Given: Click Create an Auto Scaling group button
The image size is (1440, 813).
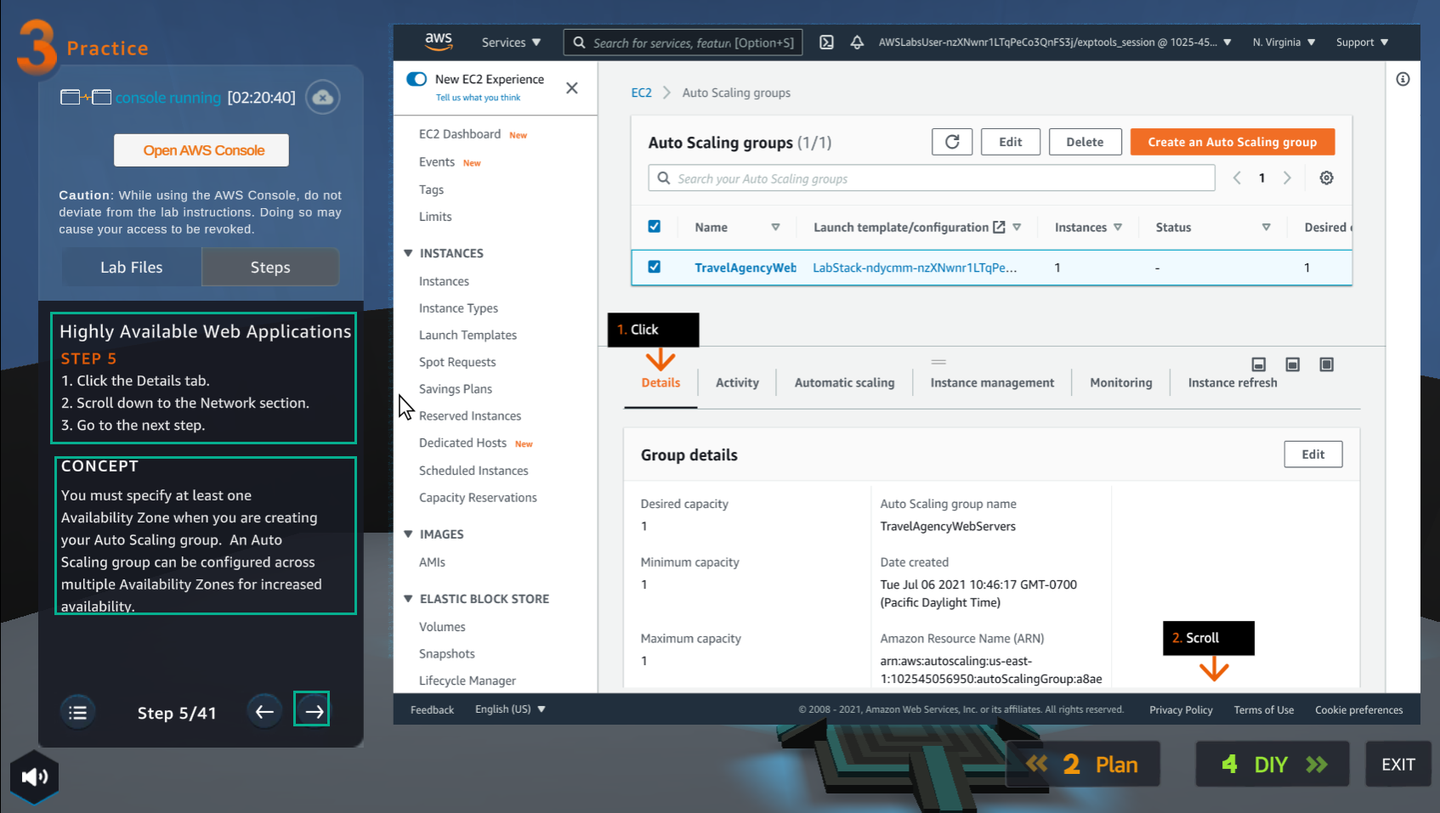Looking at the screenshot, I should tap(1233, 142).
